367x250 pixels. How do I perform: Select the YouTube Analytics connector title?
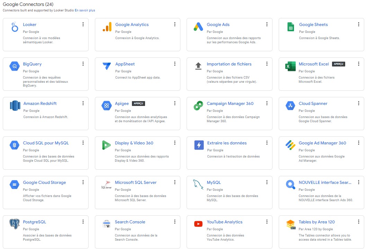pyautogui.click(x=224, y=222)
